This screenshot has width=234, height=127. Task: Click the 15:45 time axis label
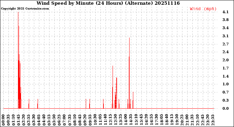[141, 120]
